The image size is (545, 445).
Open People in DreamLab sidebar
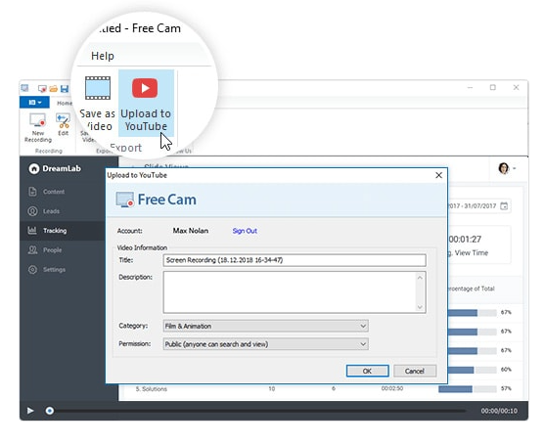tap(52, 250)
